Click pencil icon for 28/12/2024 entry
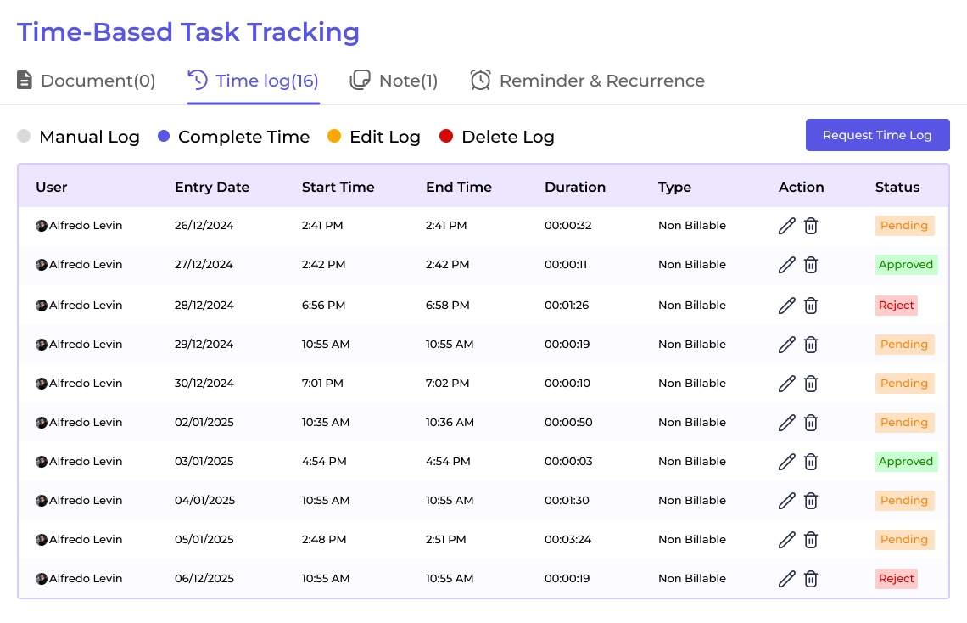Image resolution: width=967 pixels, height=623 pixels. 787,306
